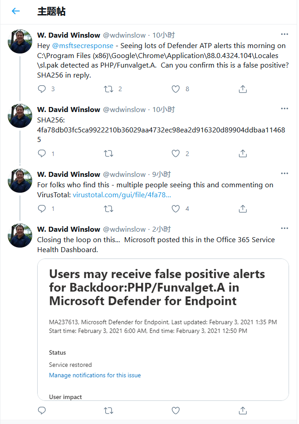Screen dimensions: 299x424
Task: Open more options on the VirusTotal tweet
Action: click(284, 174)
